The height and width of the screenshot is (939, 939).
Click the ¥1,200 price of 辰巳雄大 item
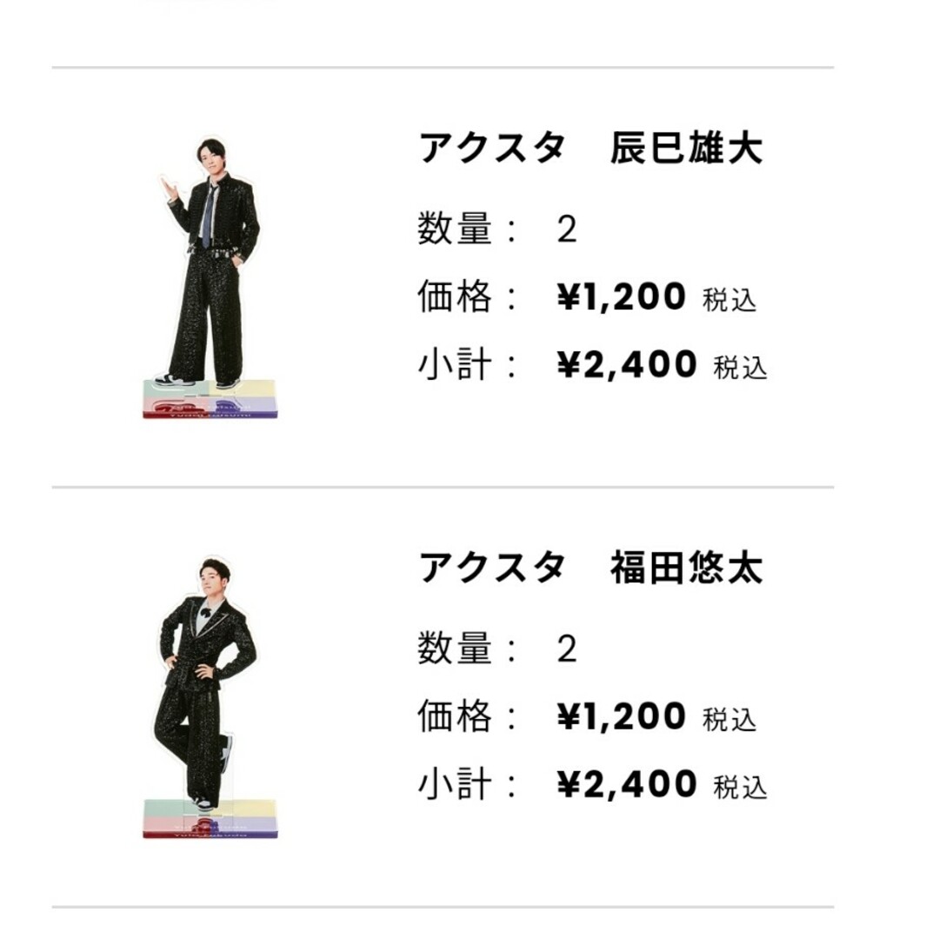(x=621, y=296)
